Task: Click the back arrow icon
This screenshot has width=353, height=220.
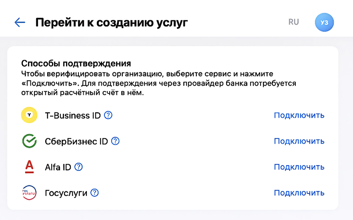Action: coord(20,22)
